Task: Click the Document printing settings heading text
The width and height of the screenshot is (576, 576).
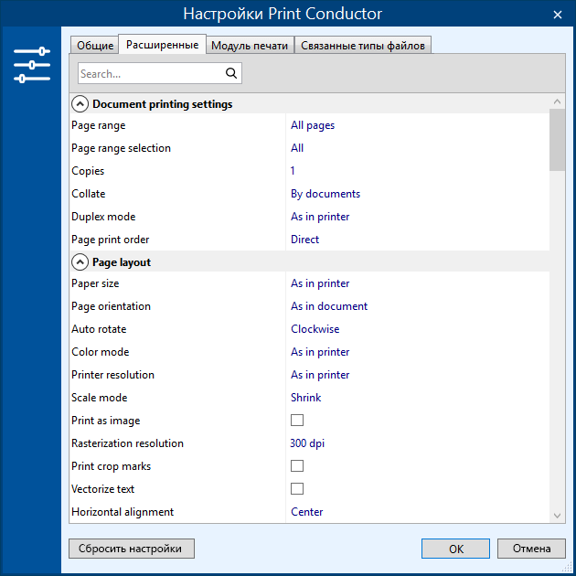Action: 163,104
